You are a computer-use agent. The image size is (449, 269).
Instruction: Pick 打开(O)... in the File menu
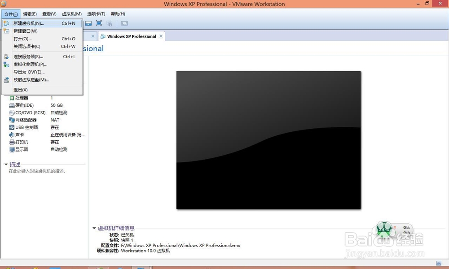42,39
